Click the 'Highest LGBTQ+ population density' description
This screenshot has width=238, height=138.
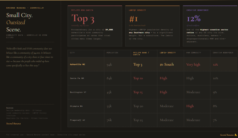[x=151, y=34]
